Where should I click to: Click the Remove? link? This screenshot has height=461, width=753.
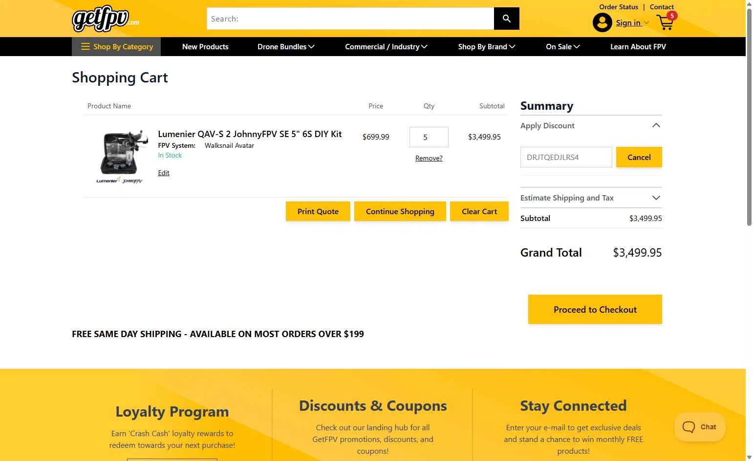coord(429,158)
